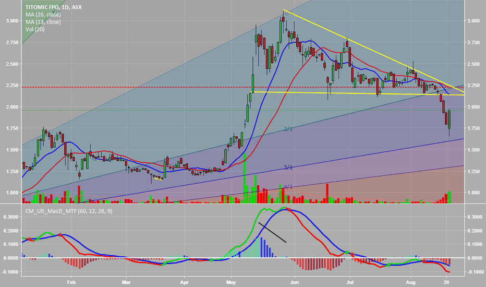486x287 pixels.
Task: Click the 1.750 price on right axis
Action: 473,128
